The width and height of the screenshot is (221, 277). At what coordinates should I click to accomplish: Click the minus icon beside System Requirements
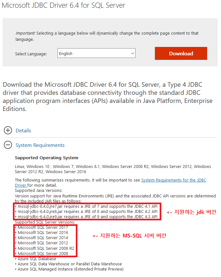point(8,145)
